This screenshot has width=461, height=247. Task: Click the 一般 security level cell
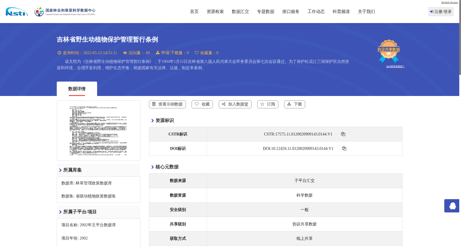point(305,210)
